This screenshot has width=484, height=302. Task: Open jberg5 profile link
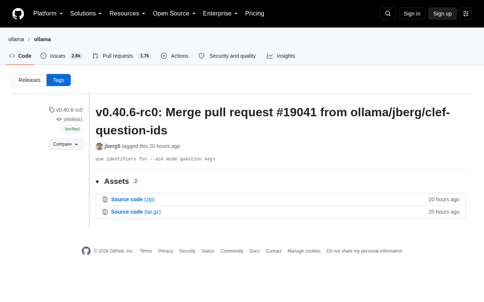click(x=112, y=146)
